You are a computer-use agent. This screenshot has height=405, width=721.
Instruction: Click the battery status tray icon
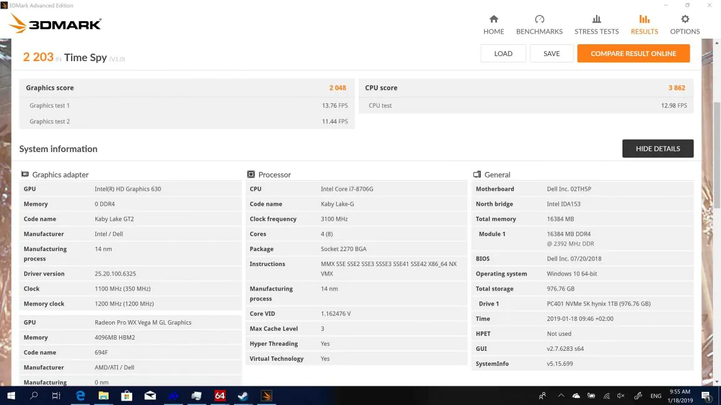591,396
